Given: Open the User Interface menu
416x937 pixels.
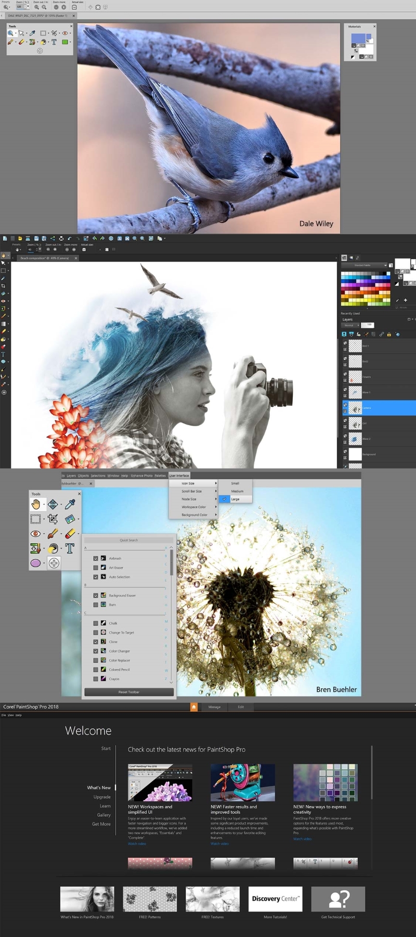Looking at the screenshot, I should click(x=179, y=476).
